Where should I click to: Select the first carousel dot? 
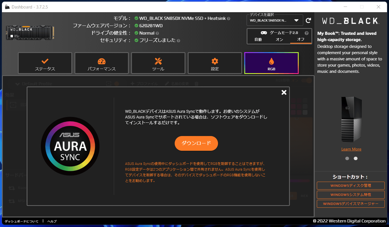click(347, 158)
